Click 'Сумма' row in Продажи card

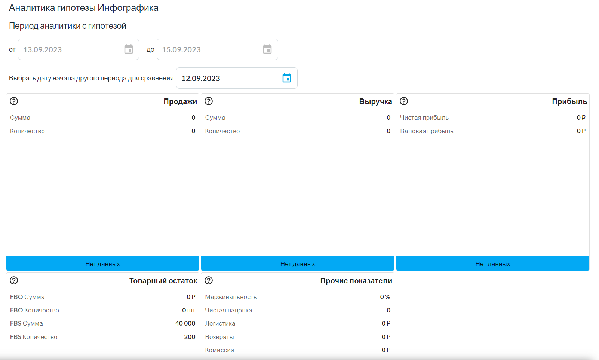(102, 118)
